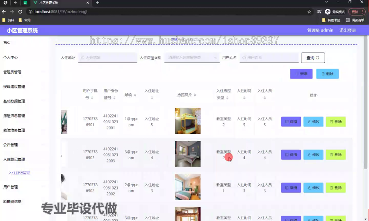Open the browser reading list icon
Viewport: 369px width, 221px height.
[319, 11]
